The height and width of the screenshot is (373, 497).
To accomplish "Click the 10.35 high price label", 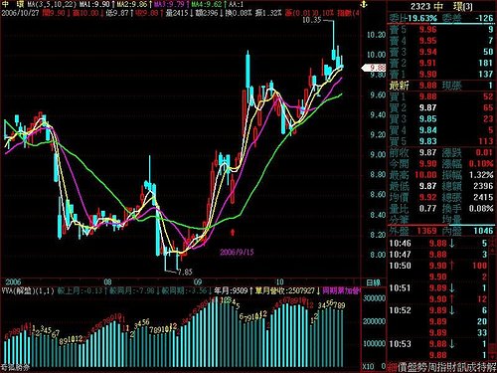I will 312,20.
